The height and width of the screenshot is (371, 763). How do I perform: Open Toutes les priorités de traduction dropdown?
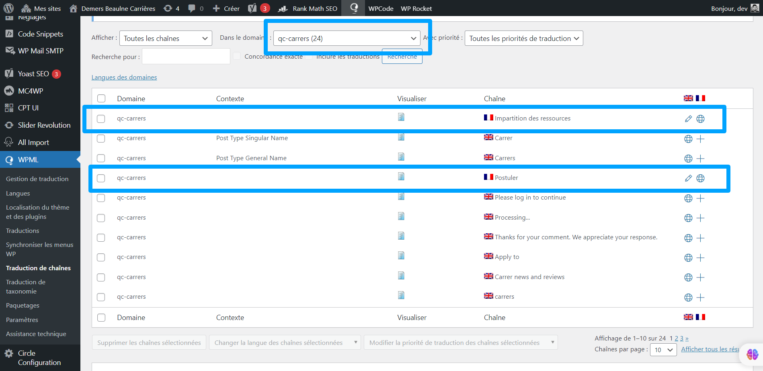[x=524, y=39]
